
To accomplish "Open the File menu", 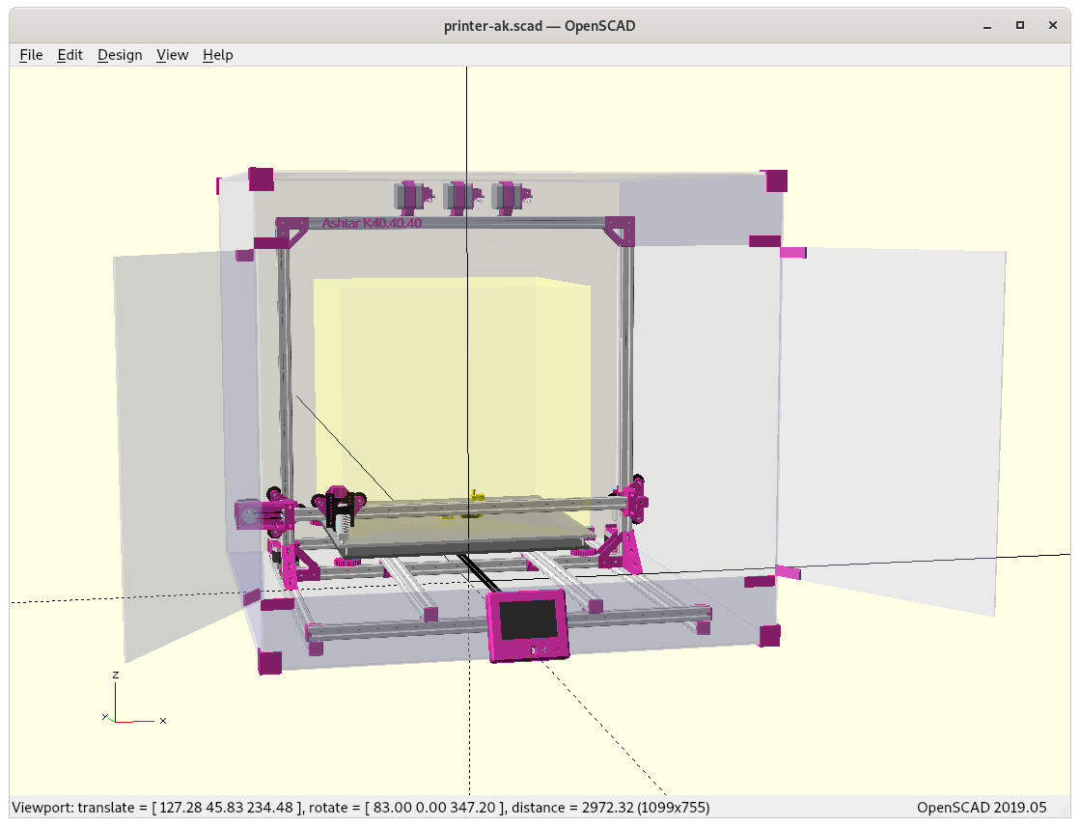I will point(31,55).
